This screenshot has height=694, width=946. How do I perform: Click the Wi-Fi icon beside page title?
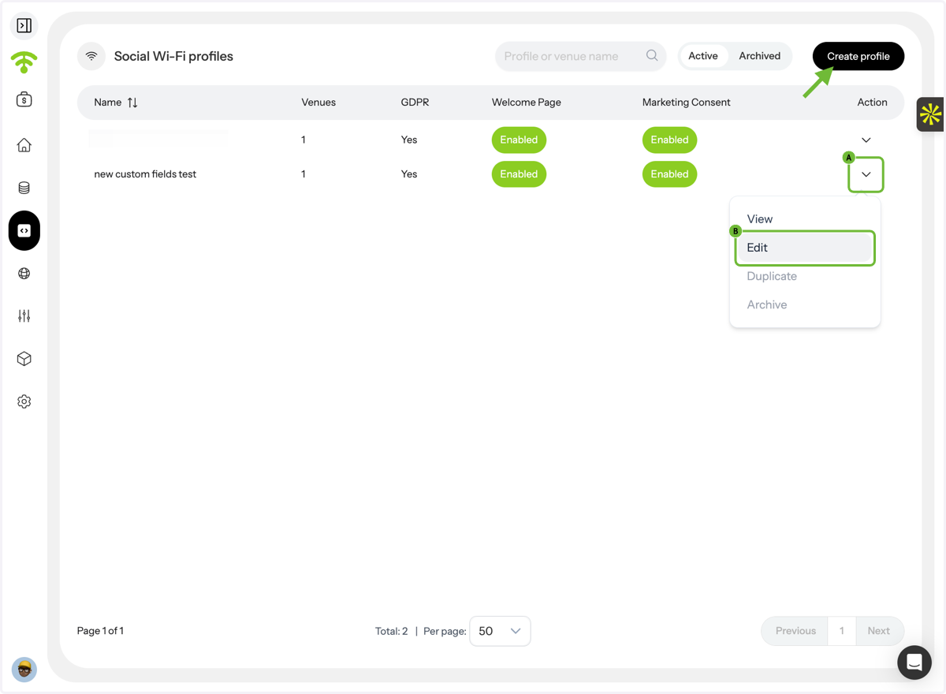(91, 56)
